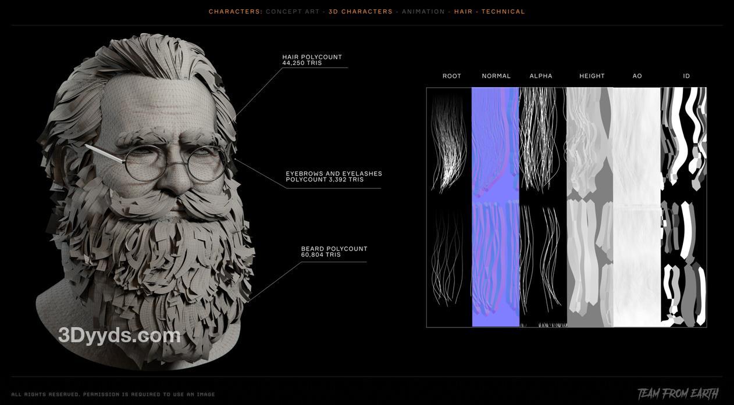
Task: Select the purple NORMAL map texture
Action: [495, 207]
